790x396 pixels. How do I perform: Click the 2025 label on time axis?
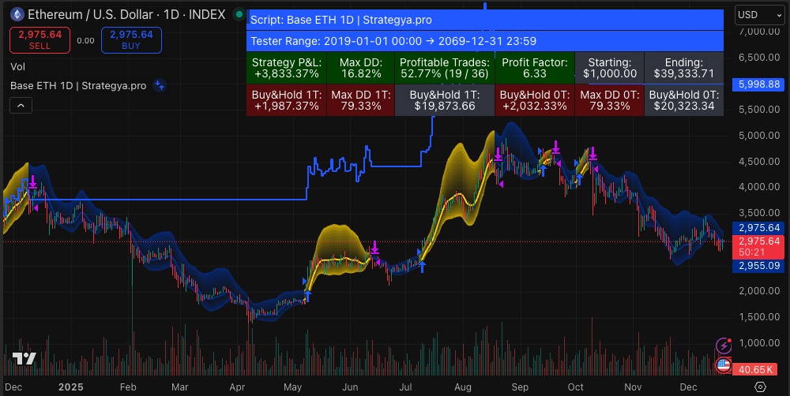[71, 387]
